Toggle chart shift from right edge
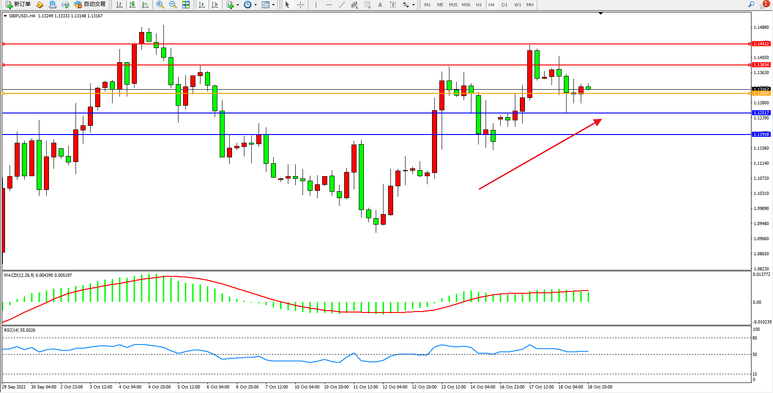The height and width of the screenshot is (393, 773). (x=215, y=5)
